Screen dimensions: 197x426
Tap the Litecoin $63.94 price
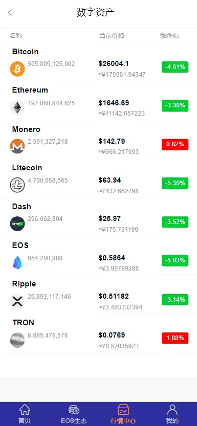tap(110, 180)
